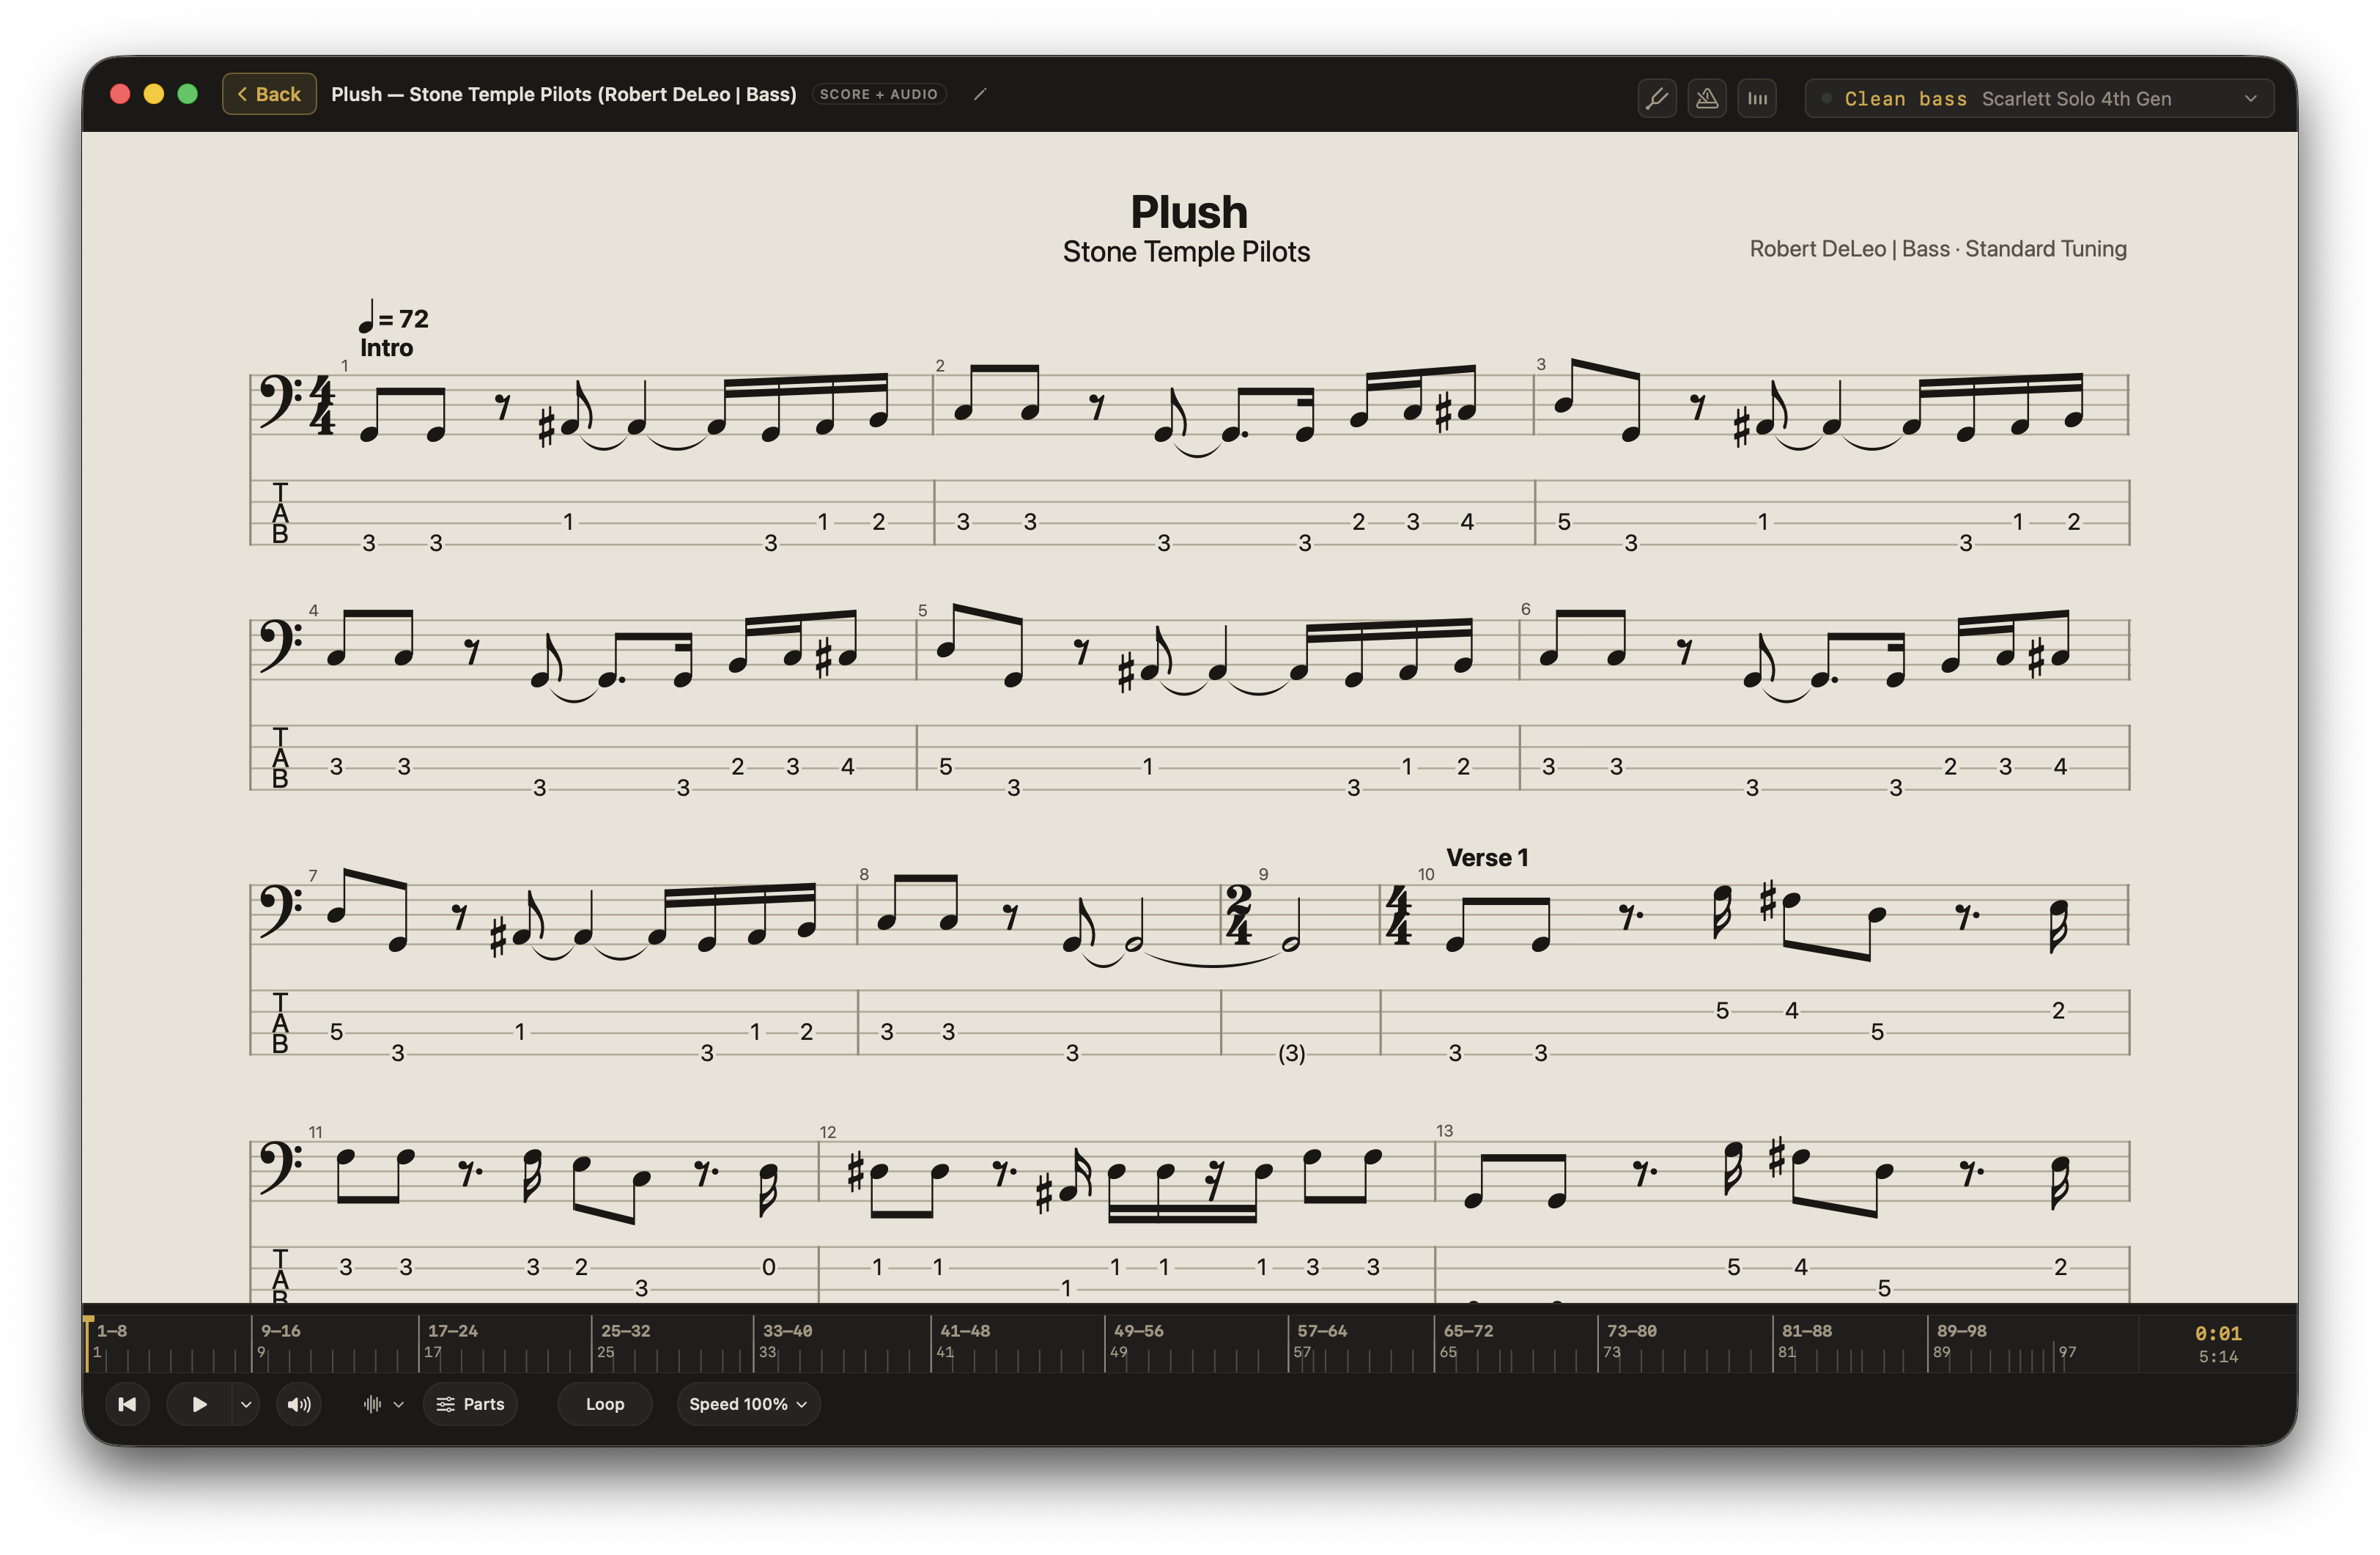Click measure number 8 in the score
2380x1555 pixels.
point(864,875)
